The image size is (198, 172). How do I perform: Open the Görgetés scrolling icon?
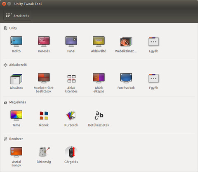click(71, 152)
